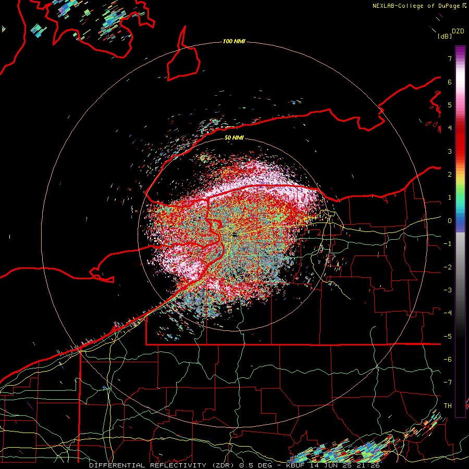Click the -7 value on the scale
The width and height of the screenshot is (469, 469).
(x=448, y=382)
